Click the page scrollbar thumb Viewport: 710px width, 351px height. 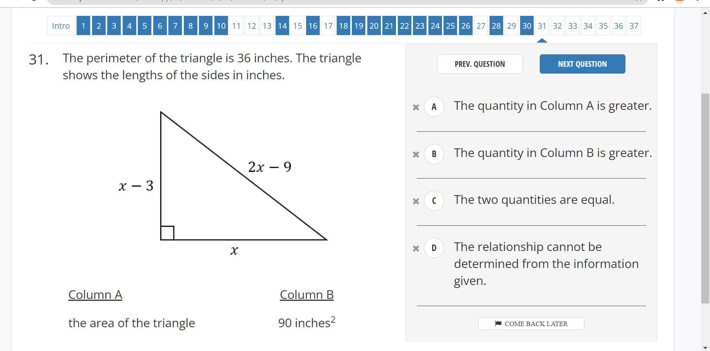point(705,198)
